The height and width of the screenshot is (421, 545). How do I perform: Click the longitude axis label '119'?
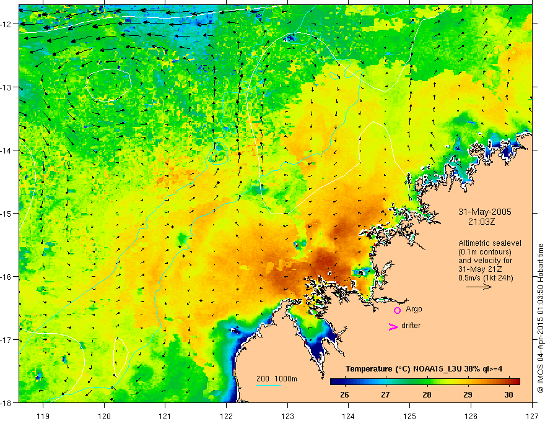(x=43, y=416)
